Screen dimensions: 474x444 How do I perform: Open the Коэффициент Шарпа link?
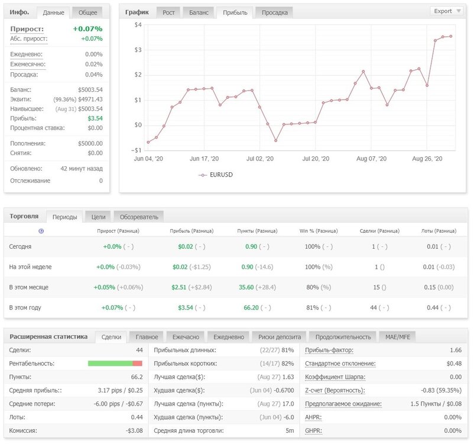(335, 377)
